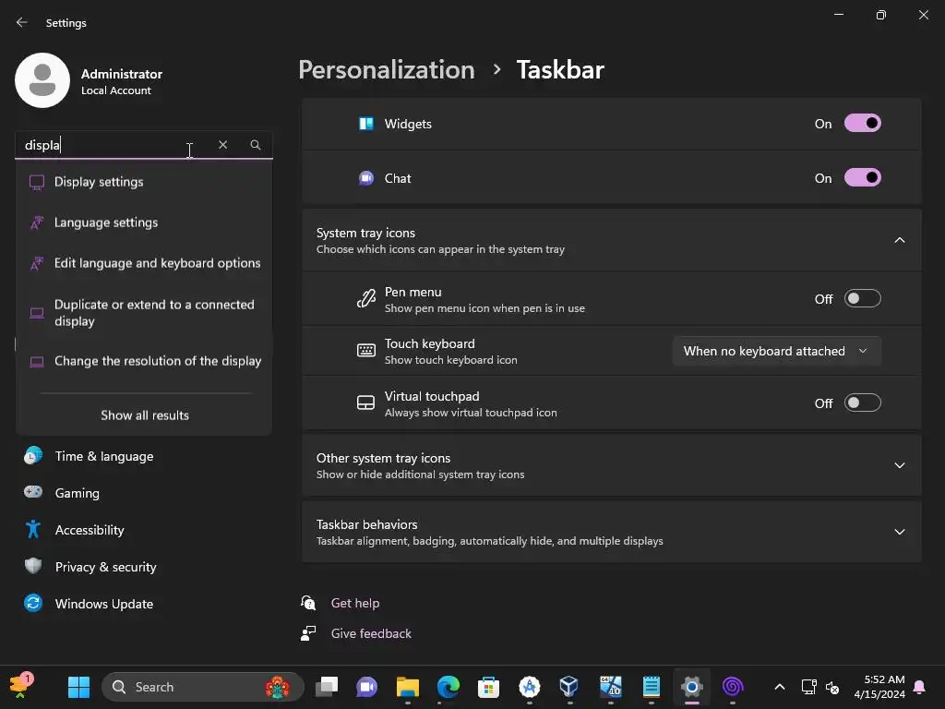Click the Settings gear in taskbar
The image size is (945, 709).
tap(692, 687)
